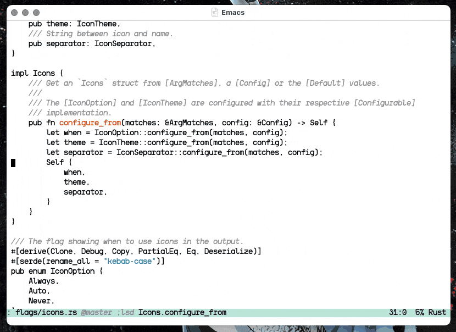
Task: Click "Icons.configure_from" in the mode line
Action: click(x=182, y=312)
